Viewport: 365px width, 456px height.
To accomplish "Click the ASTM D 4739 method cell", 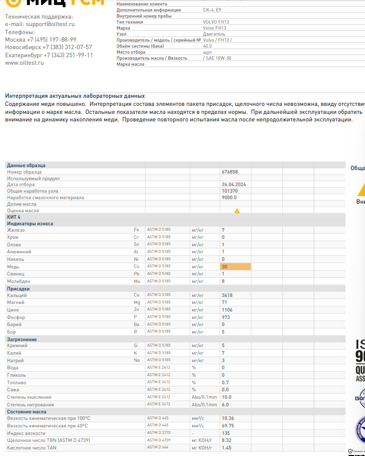I will [x=159, y=440].
